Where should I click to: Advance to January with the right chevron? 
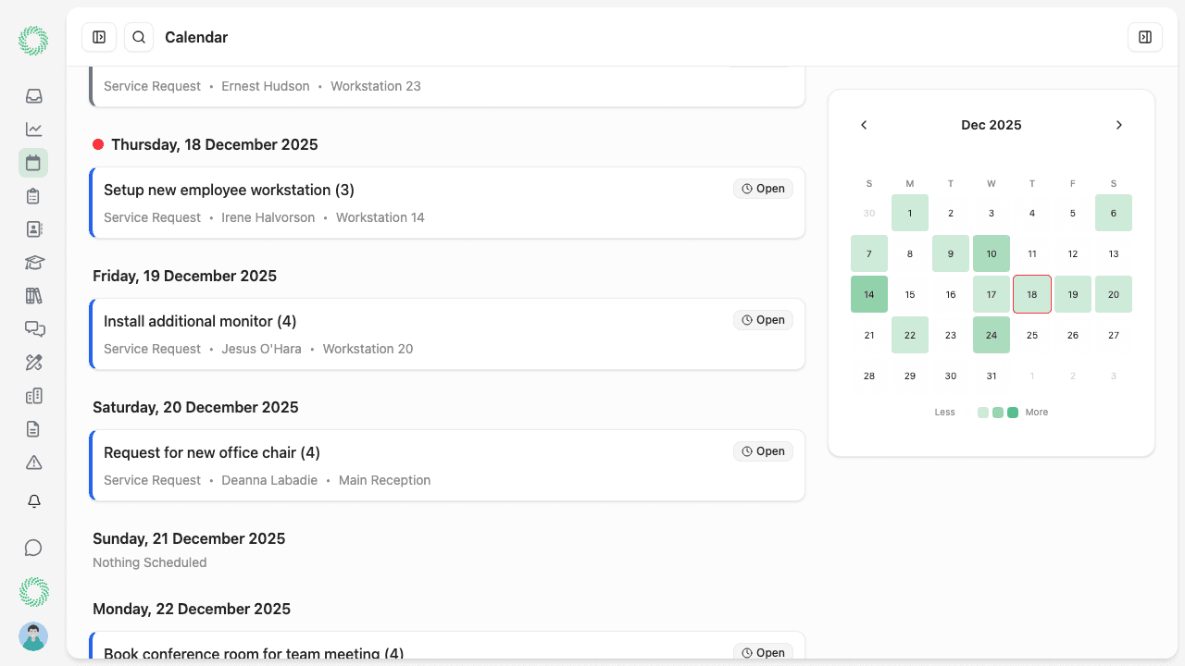point(1119,124)
